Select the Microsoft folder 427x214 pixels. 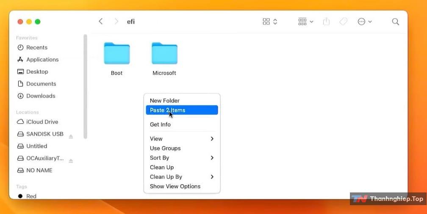164,59
